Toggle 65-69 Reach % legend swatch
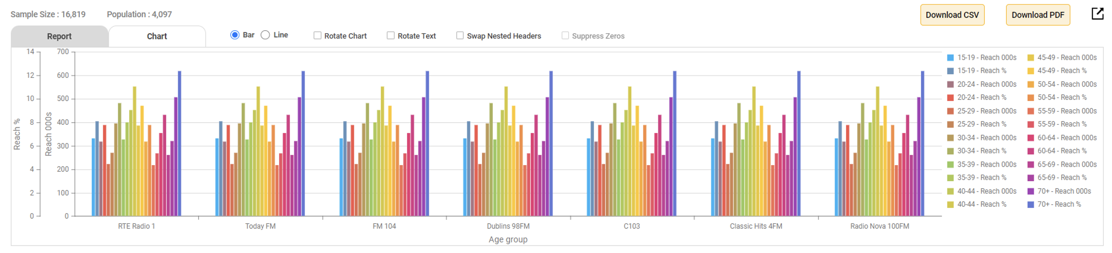This screenshot has height=253, width=1112. coord(1030,178)
